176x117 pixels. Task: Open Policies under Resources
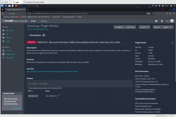click(x=9, y=51)
